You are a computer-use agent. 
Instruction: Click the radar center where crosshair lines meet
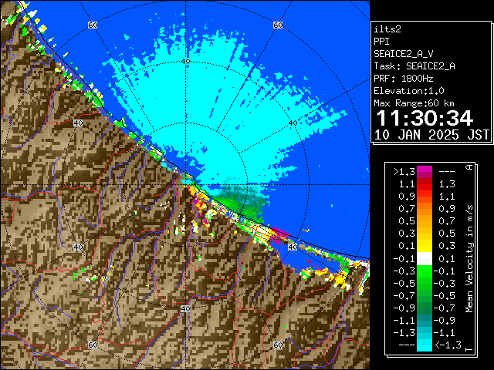185,185
